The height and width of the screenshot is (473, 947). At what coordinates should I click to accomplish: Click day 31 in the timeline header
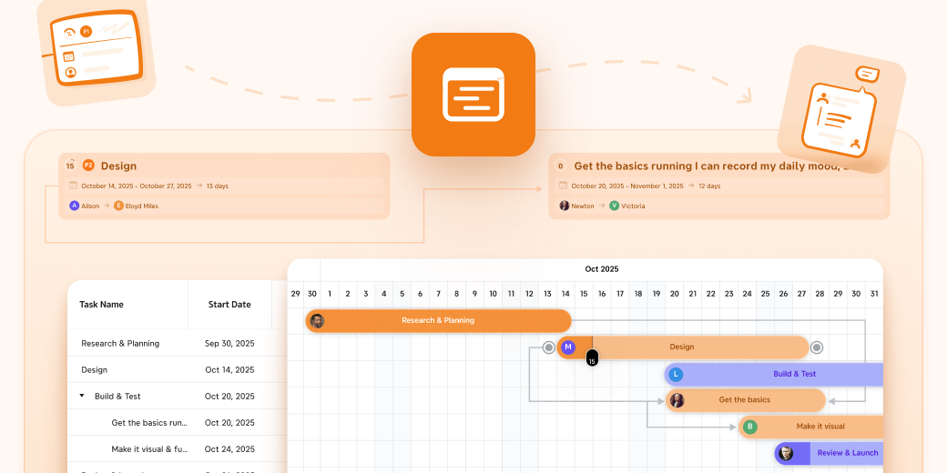874,294
